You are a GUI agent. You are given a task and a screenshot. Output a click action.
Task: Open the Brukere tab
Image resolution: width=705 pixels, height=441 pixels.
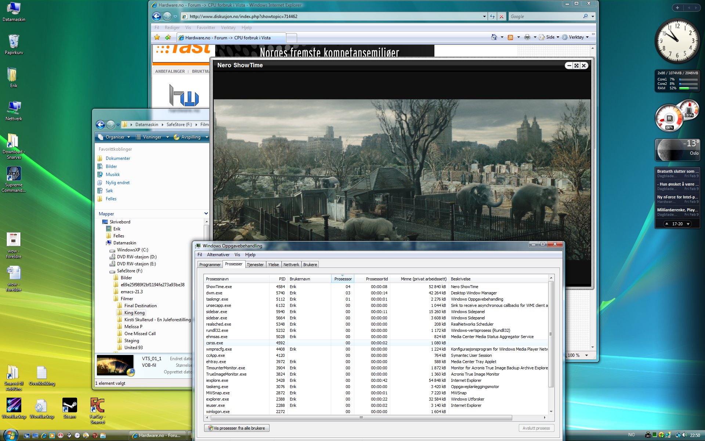pyautogui.click(x=310, y=265)
